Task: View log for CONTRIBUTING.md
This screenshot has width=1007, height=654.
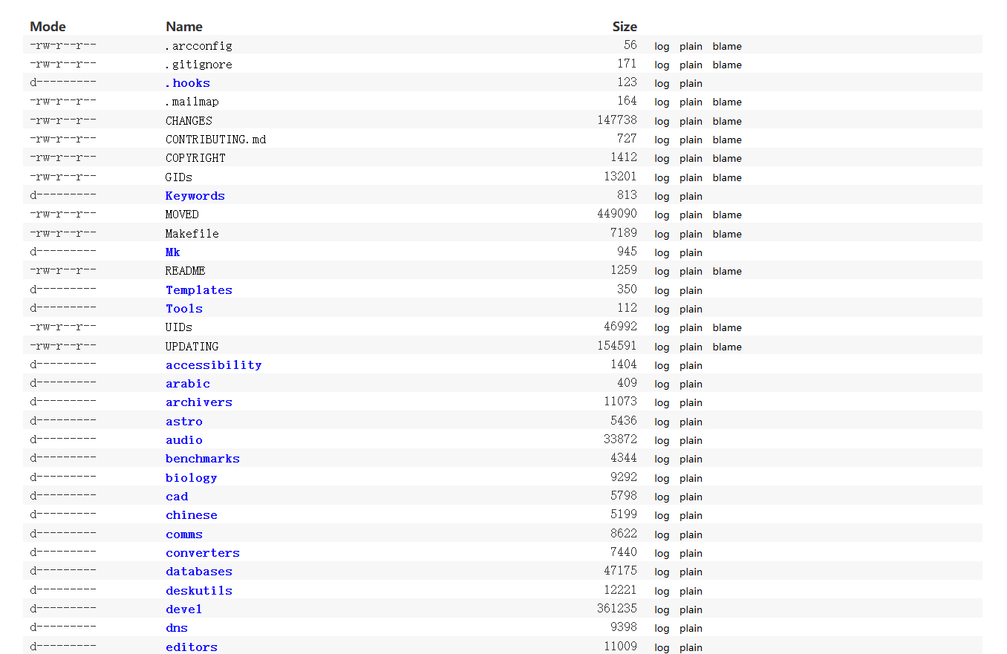Action: click(662, 140)
